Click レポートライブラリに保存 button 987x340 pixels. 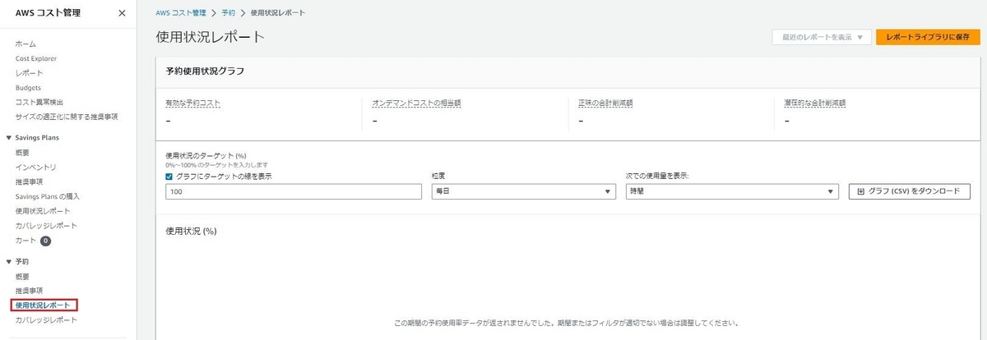point(929,37)
